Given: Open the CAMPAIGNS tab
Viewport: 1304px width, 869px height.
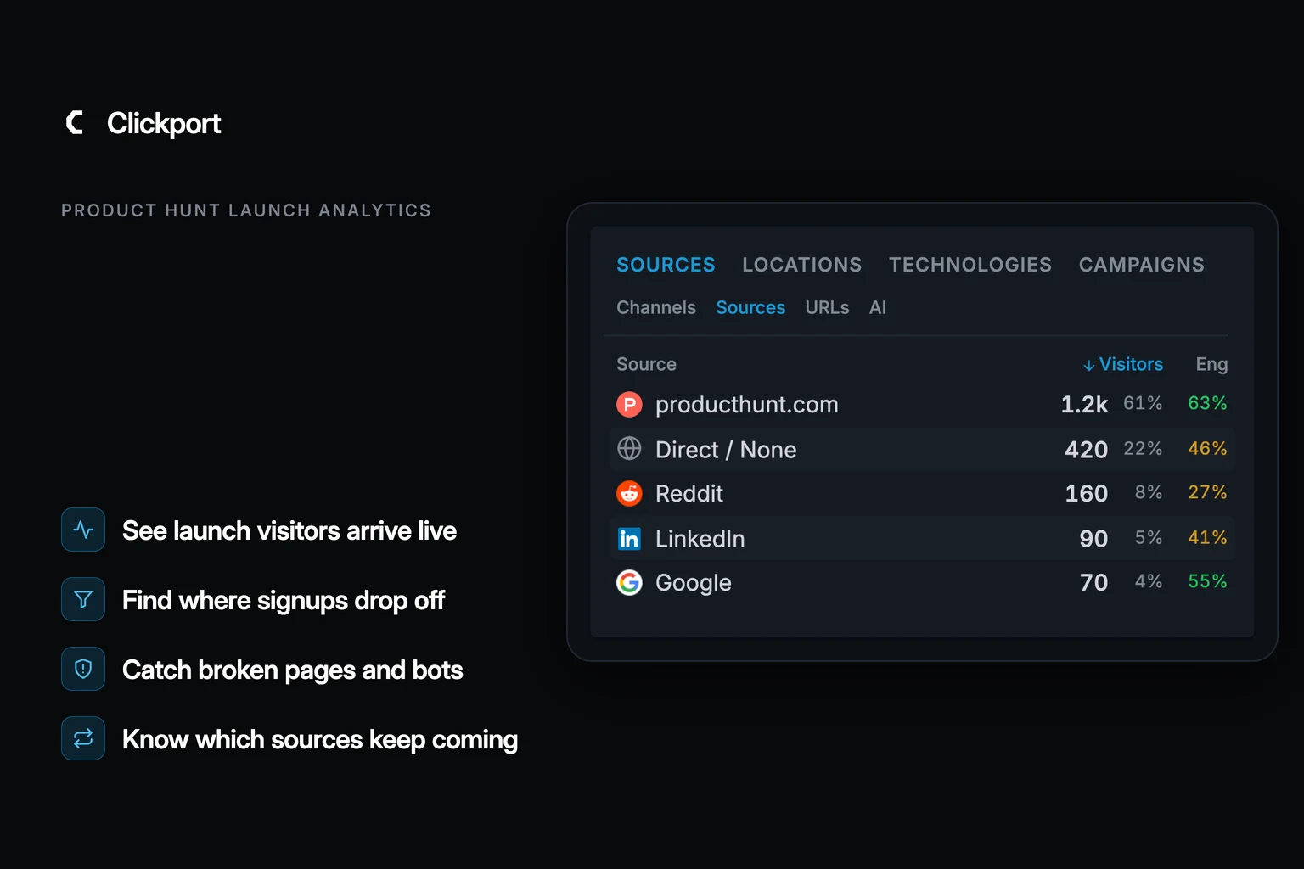Looking at the screenshot, I should pyautogui.click(x=1141, y=265).
